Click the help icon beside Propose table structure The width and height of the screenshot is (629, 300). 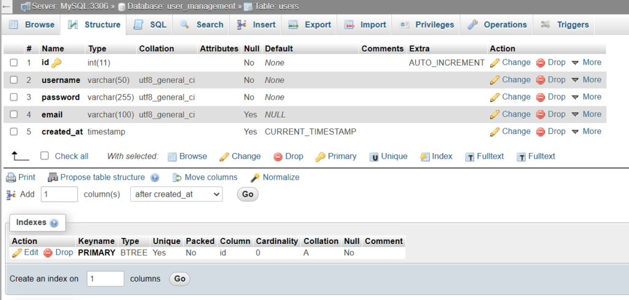[x=155, y=178]
